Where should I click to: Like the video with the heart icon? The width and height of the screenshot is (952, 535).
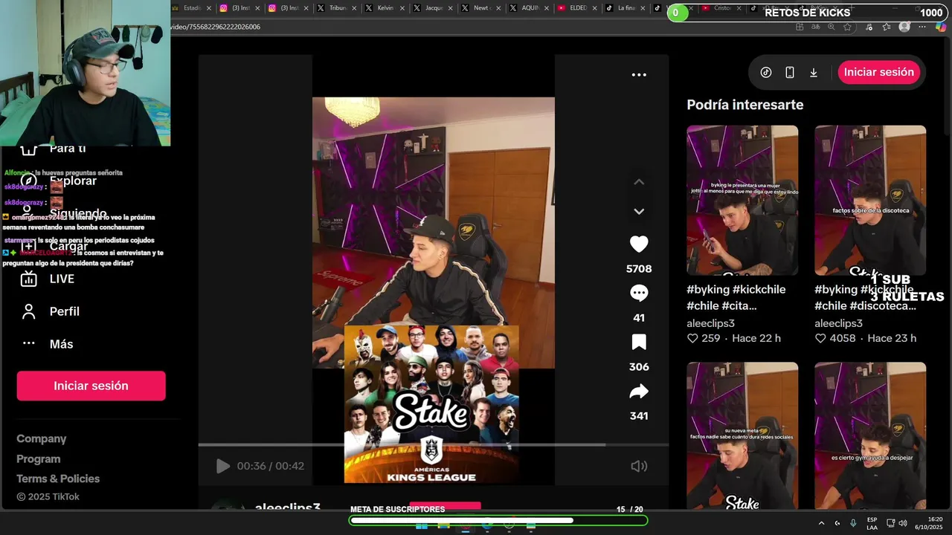639,244
